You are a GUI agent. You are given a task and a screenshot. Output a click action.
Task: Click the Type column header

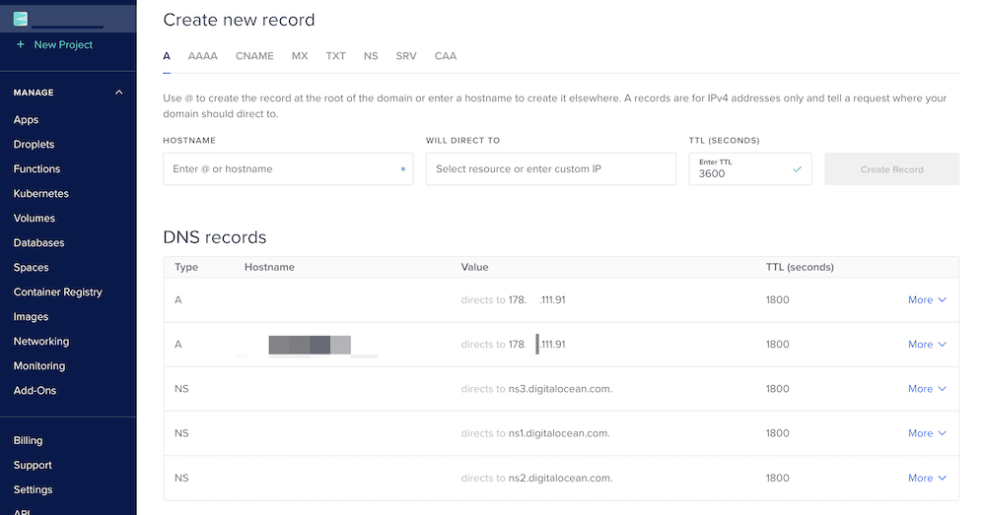tap(186, 267)
